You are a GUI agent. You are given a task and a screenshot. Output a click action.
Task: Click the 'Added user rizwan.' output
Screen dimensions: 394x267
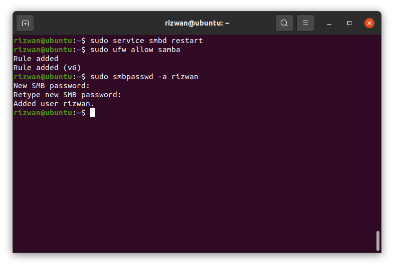click(54, 104)
